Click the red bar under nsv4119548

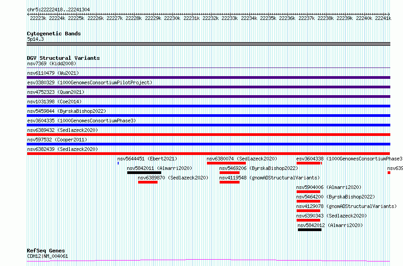[x=230, y=182]
